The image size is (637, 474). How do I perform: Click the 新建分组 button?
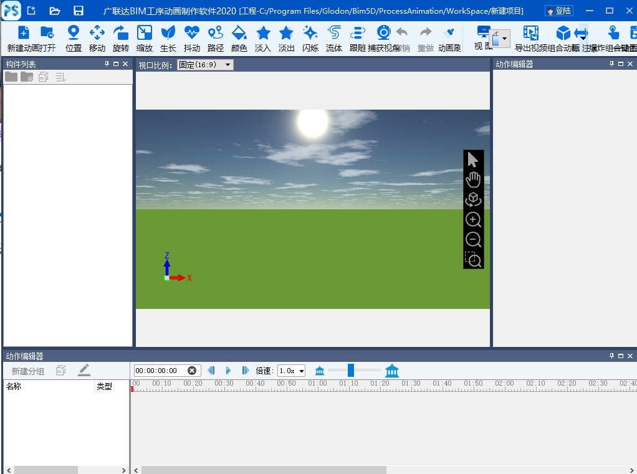click(x=28, y=371)
